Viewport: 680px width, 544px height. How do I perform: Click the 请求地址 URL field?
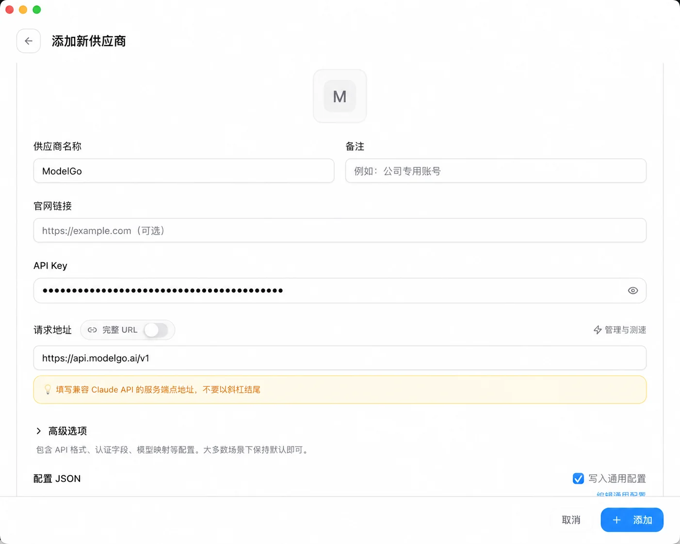[x=340, y=358]
